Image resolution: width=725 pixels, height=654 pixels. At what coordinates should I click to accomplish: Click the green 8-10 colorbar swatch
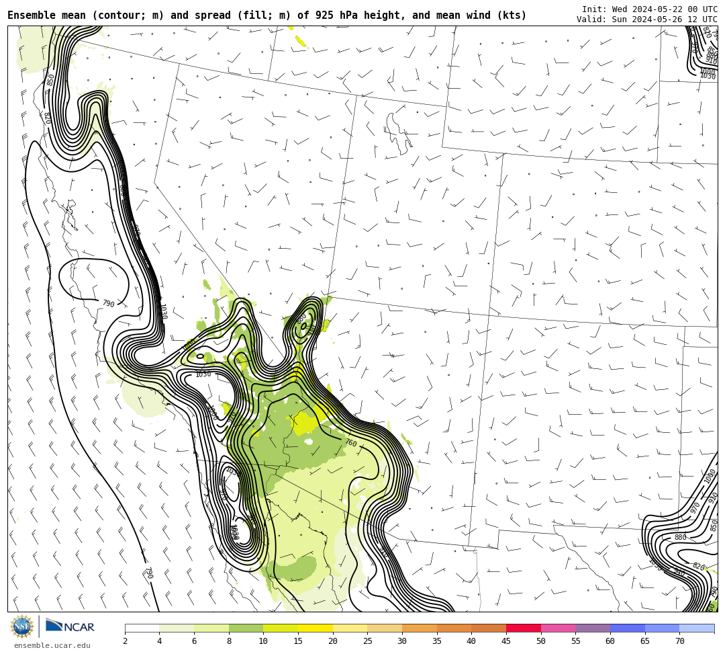246,628
